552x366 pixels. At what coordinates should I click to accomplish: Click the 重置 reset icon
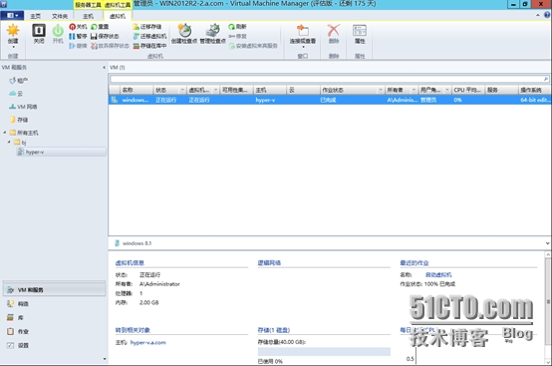[94, 27]
